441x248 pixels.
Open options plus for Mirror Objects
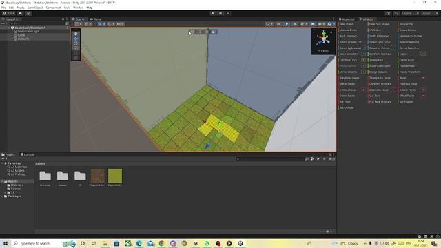point(363,72)
